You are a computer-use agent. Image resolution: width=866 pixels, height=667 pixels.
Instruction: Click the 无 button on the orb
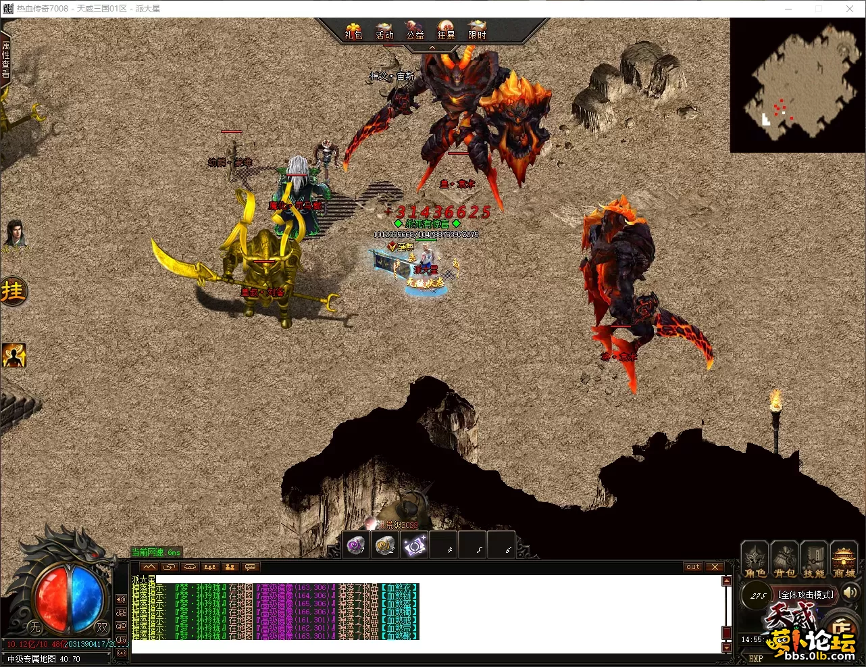tap(35, 627)
